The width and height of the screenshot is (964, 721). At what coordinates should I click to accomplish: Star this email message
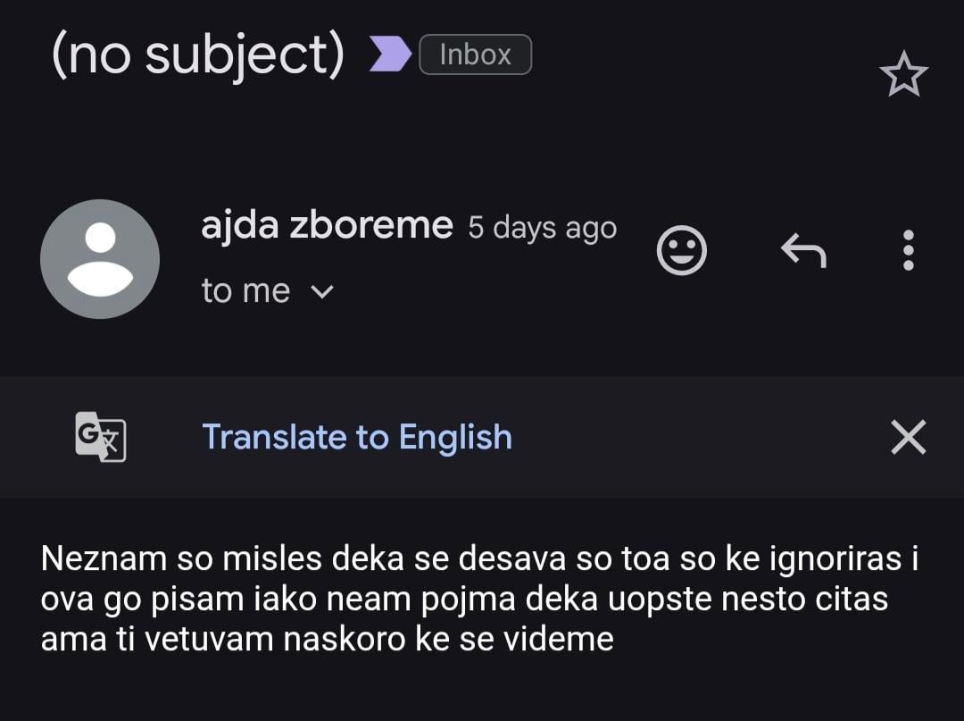pyautogui.click(x=903, y=75)
